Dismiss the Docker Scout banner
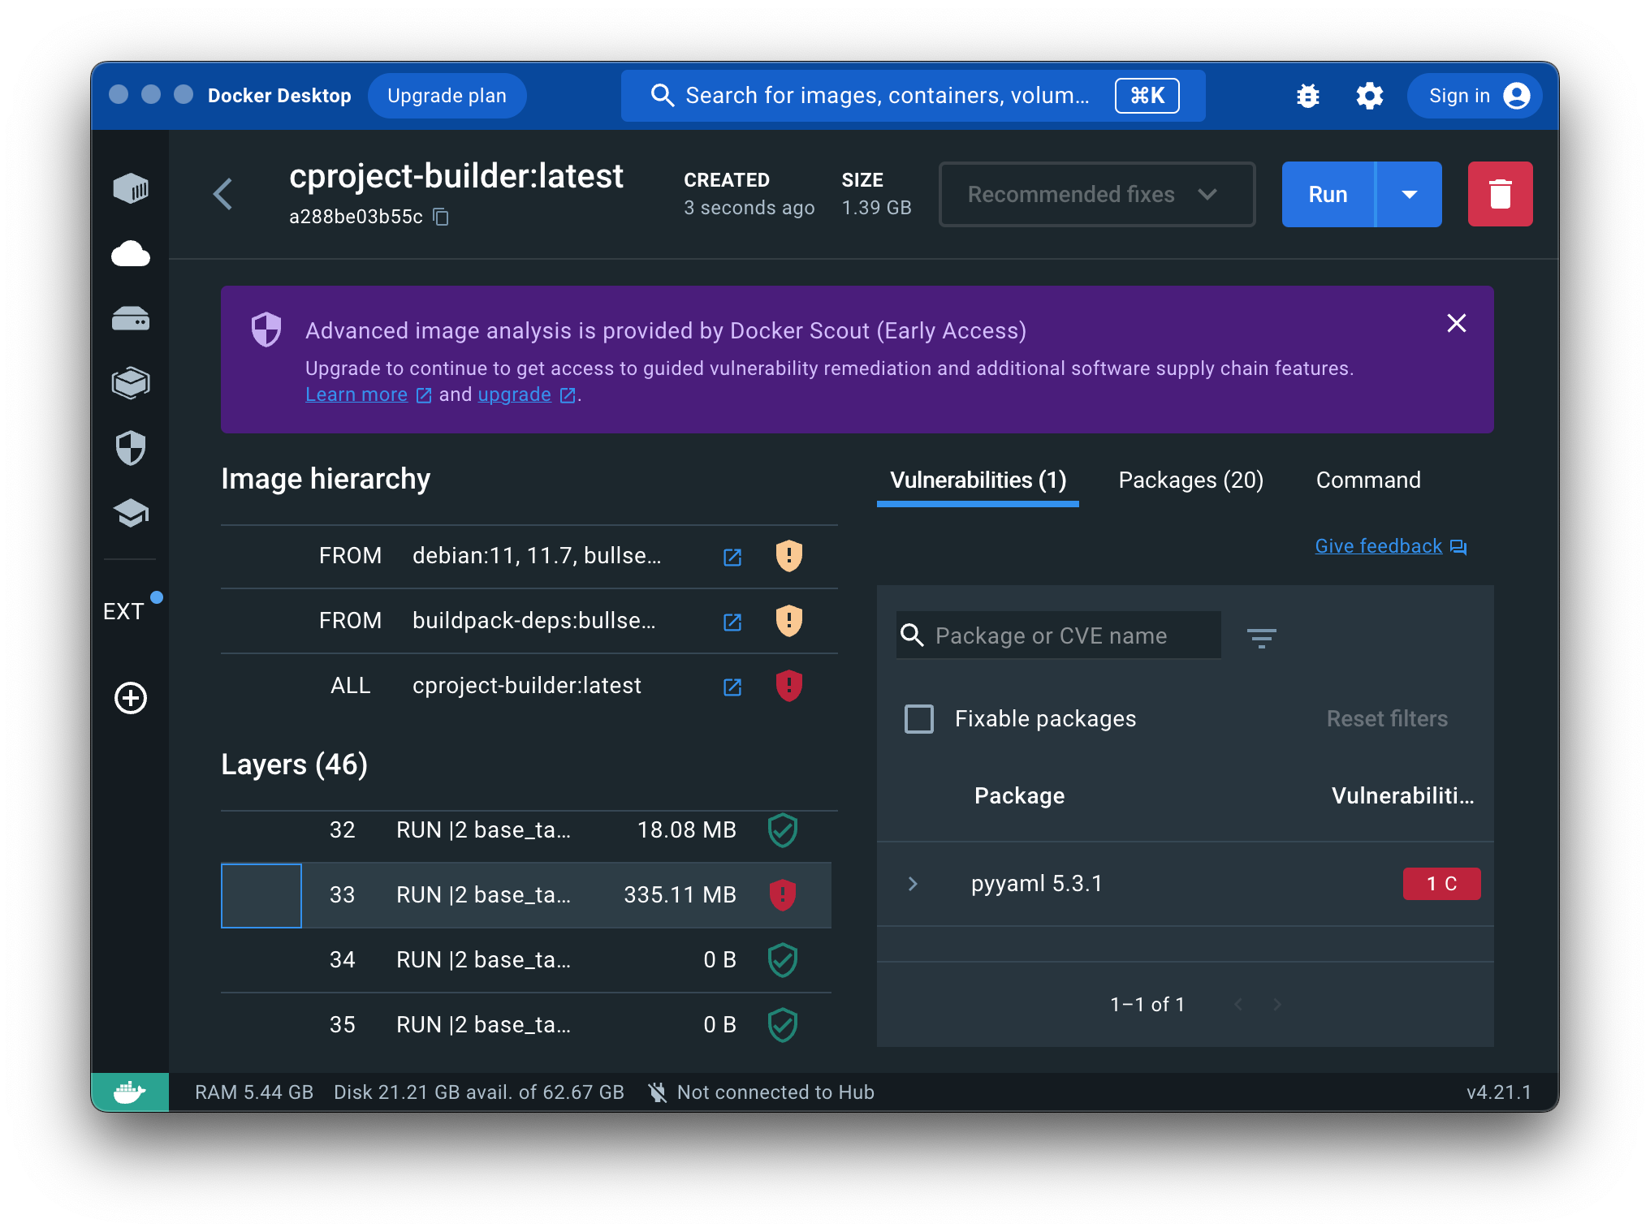Viewport: 1650px width, 1232px height. tap(1456, 323)
